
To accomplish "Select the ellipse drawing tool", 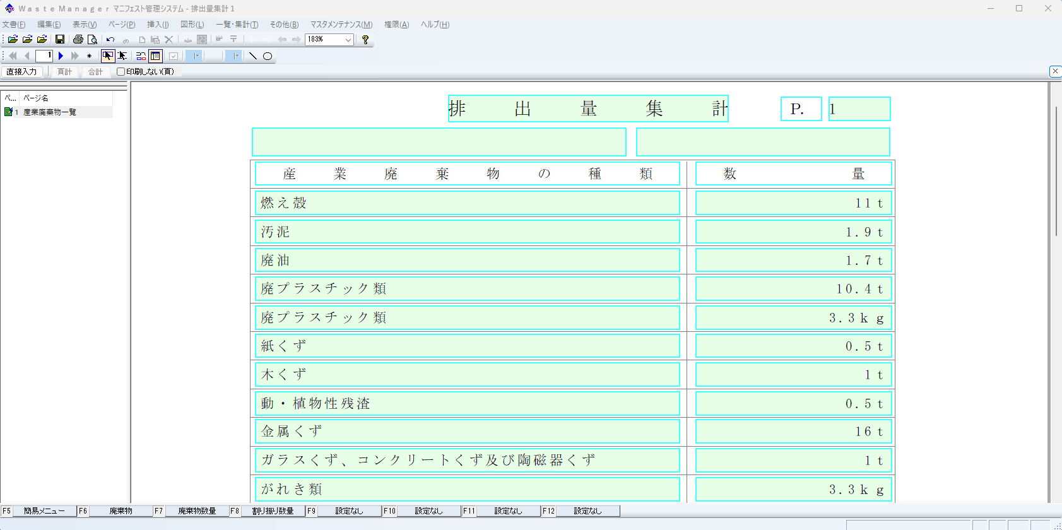I will [268, 56].
